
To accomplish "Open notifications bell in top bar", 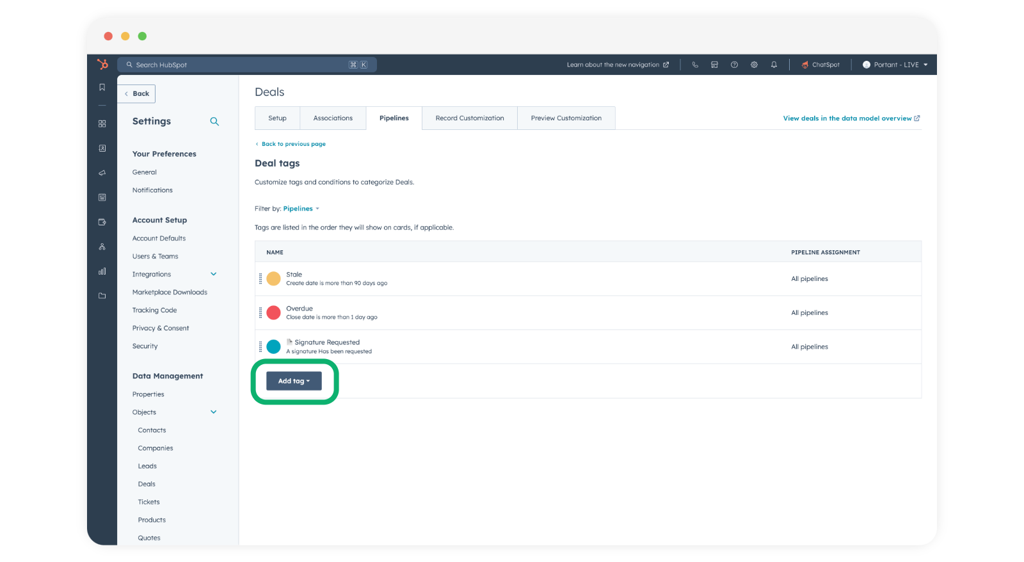I will 774,65.
